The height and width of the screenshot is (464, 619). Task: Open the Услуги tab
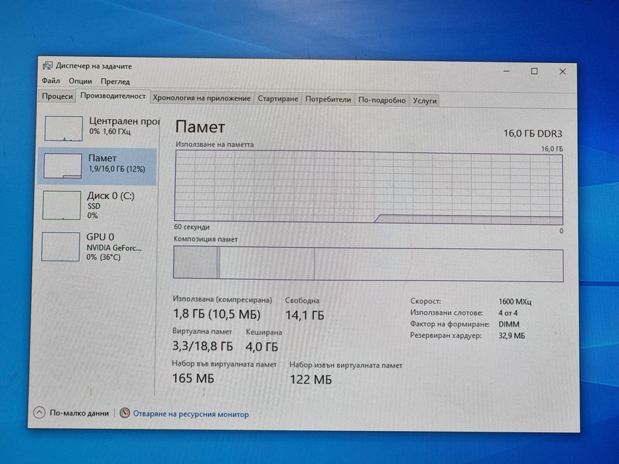coord(425,101)
